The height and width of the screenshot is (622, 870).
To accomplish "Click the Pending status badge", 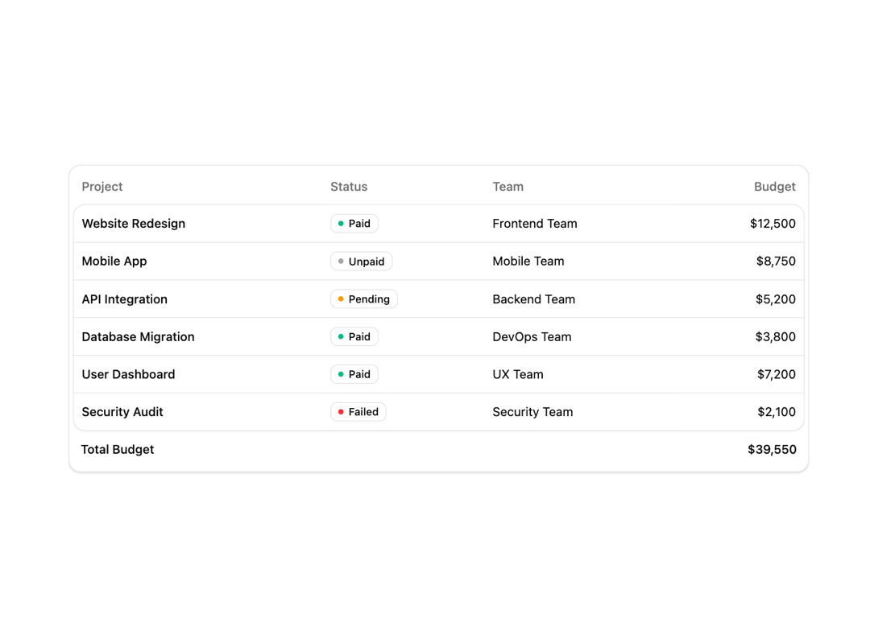I will point(364,299).
